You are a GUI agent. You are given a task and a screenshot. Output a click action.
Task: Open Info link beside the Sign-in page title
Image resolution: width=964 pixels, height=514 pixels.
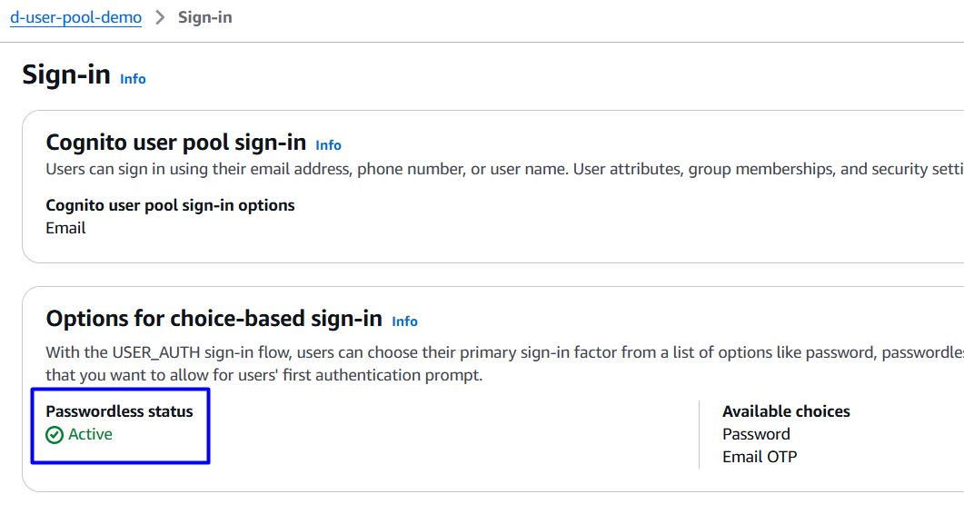click(x=133, y=79)
